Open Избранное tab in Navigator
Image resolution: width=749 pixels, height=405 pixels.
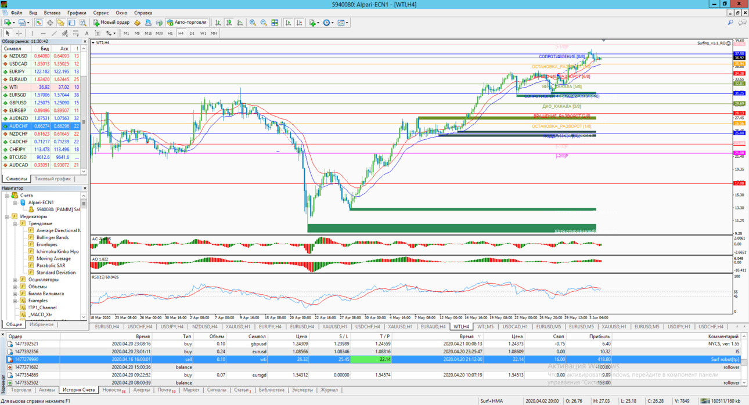point(41,324)
